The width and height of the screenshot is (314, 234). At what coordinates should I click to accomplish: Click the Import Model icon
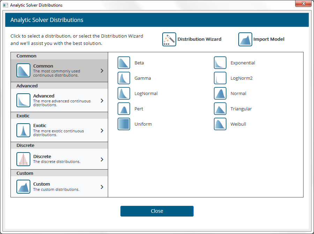245,39
